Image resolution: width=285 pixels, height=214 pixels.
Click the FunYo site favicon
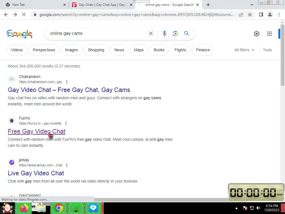pos(12,121)
